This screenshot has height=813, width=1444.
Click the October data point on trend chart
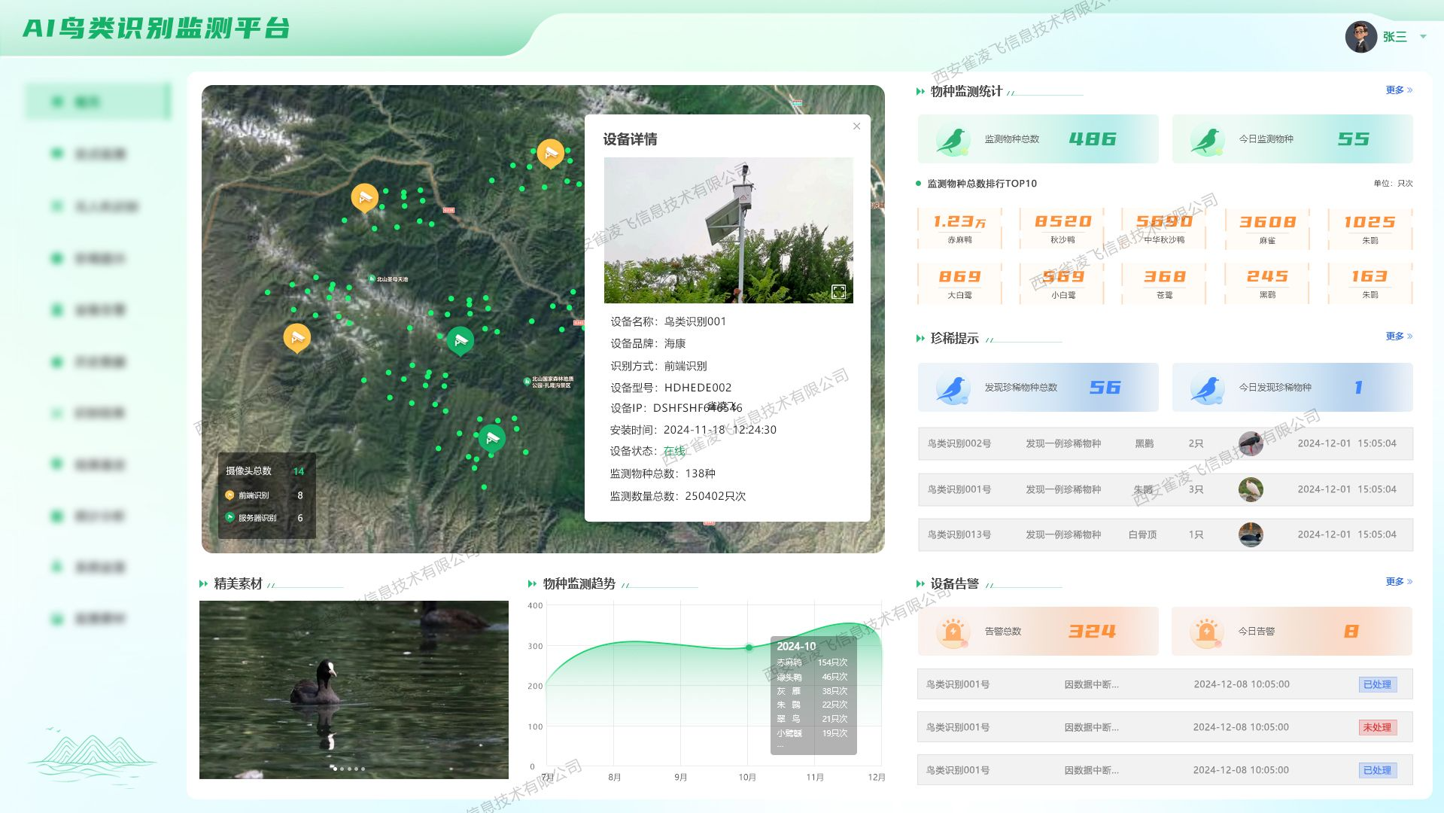[x=749, y=647]
